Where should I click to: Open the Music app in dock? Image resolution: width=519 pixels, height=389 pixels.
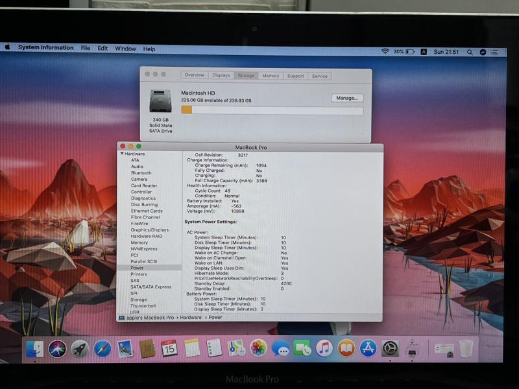324,348
